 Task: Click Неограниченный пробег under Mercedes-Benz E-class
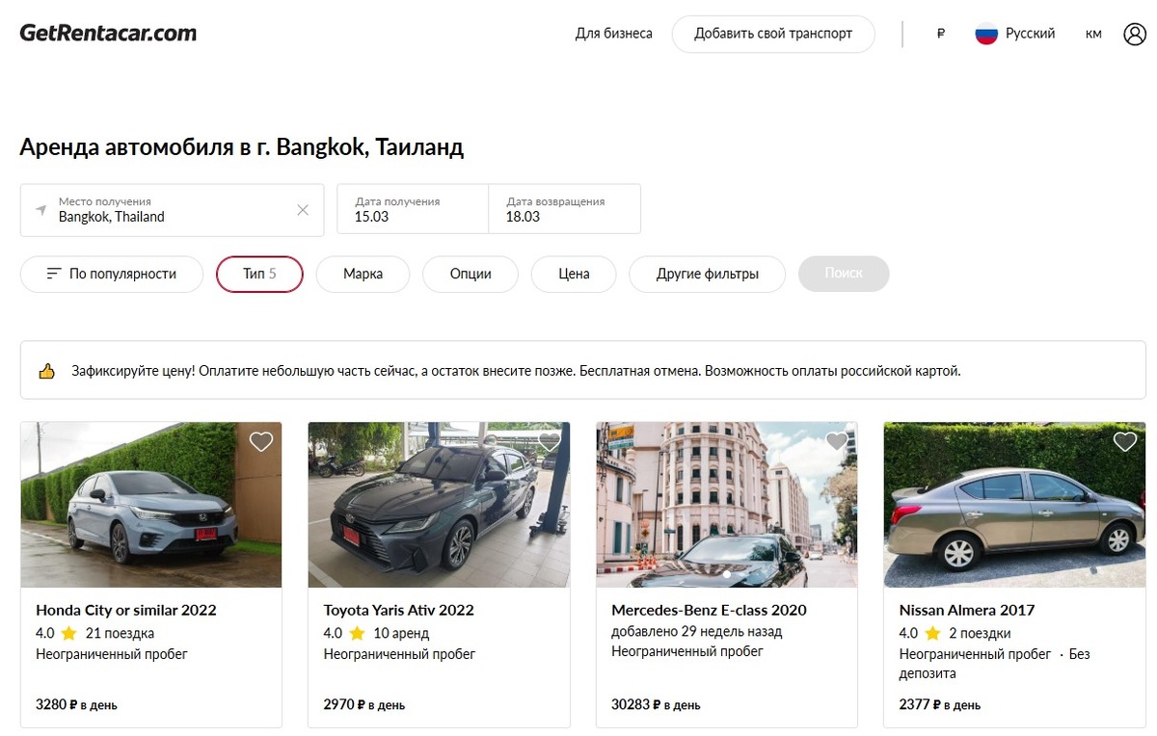click(687, 651)
